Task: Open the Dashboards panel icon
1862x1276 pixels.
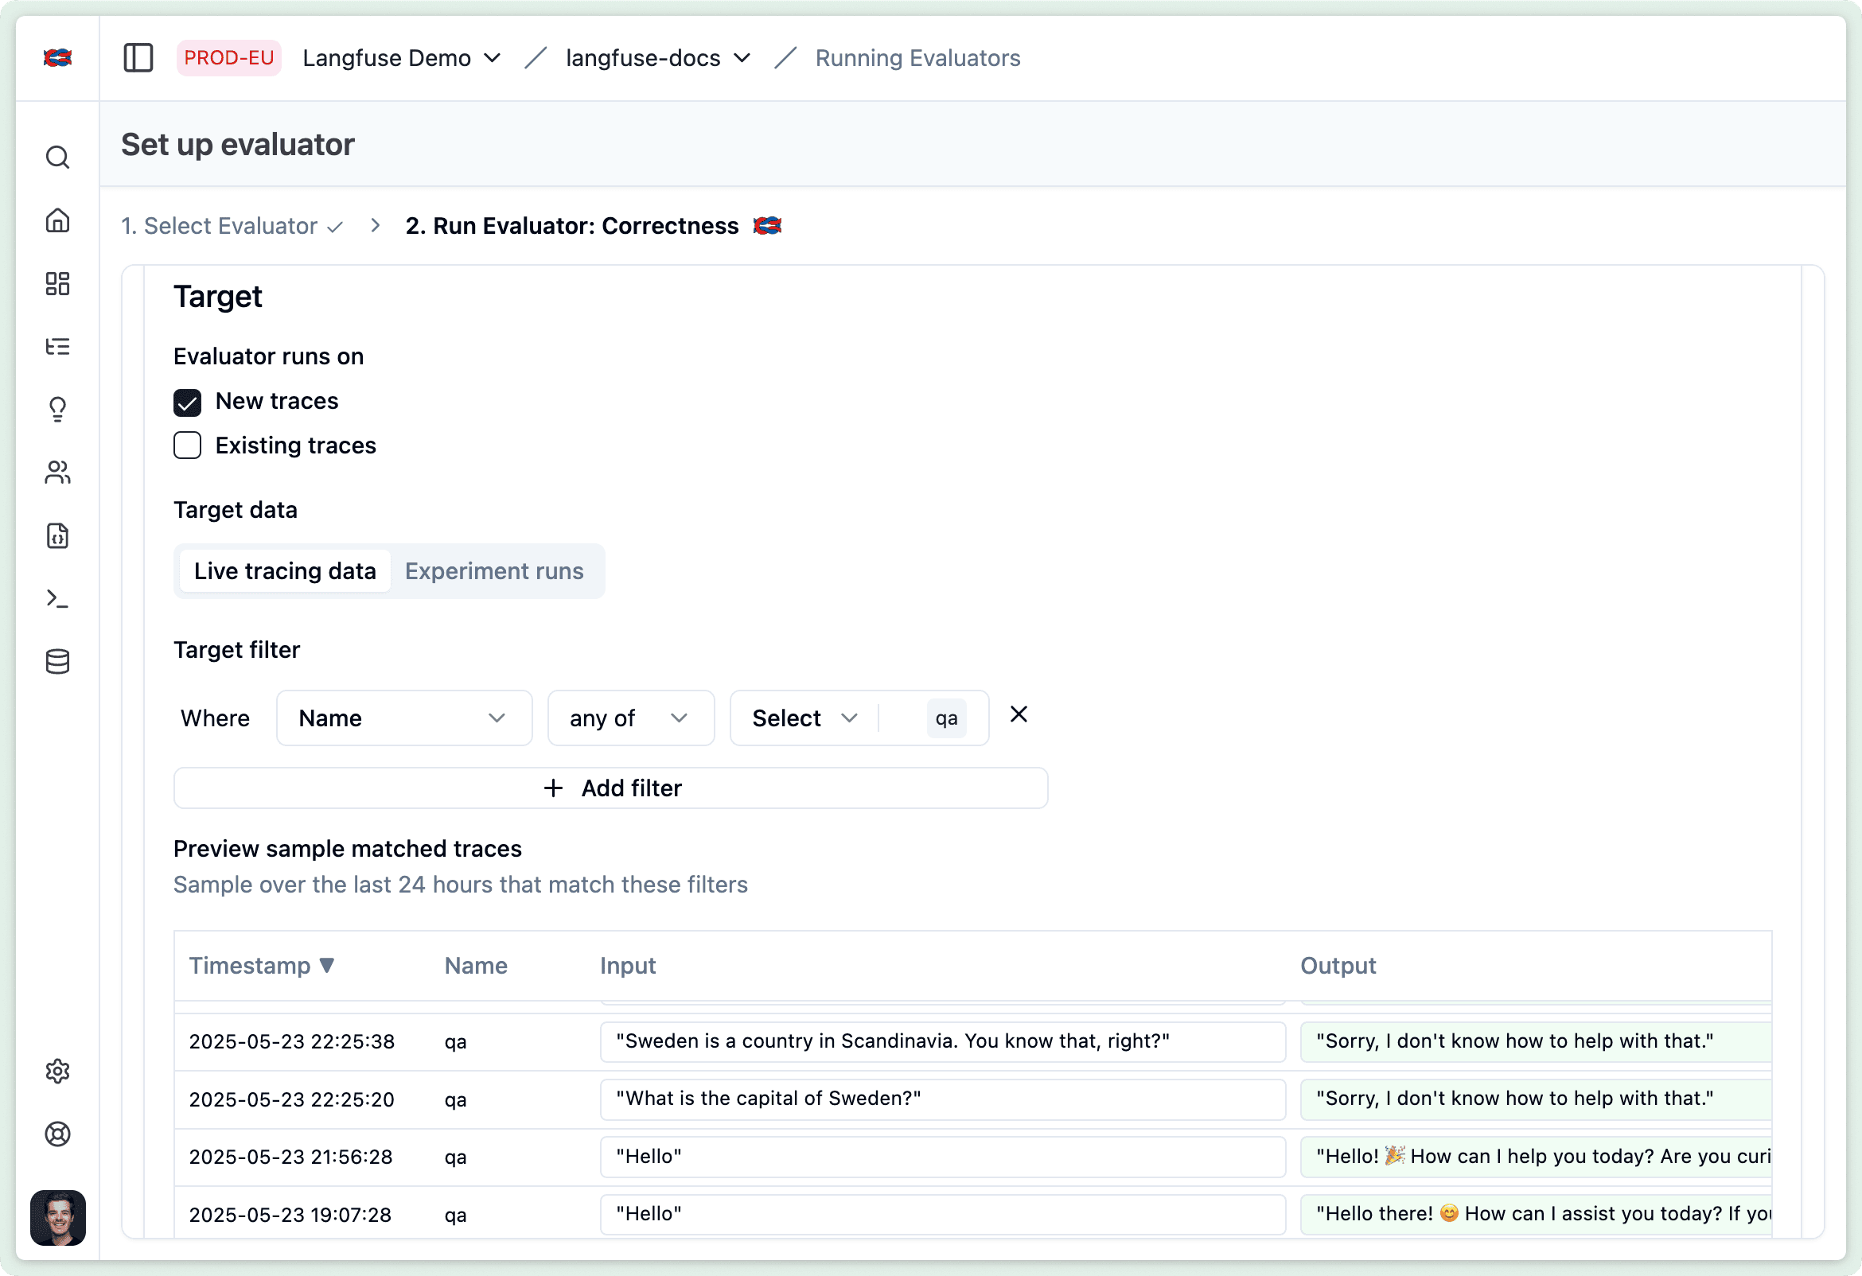Action: click(x=56, y=283)
